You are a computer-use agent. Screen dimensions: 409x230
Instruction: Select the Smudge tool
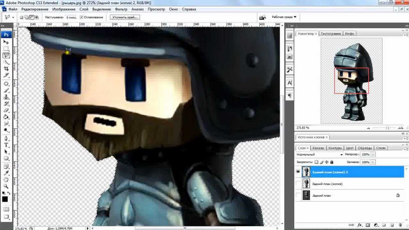(6, 124)
